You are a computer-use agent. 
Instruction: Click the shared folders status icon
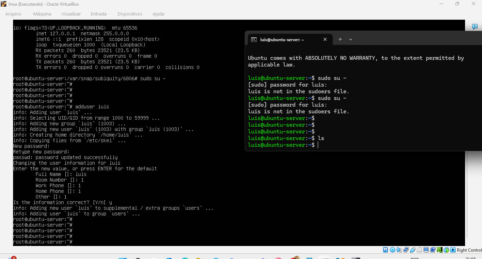(419, 250)
